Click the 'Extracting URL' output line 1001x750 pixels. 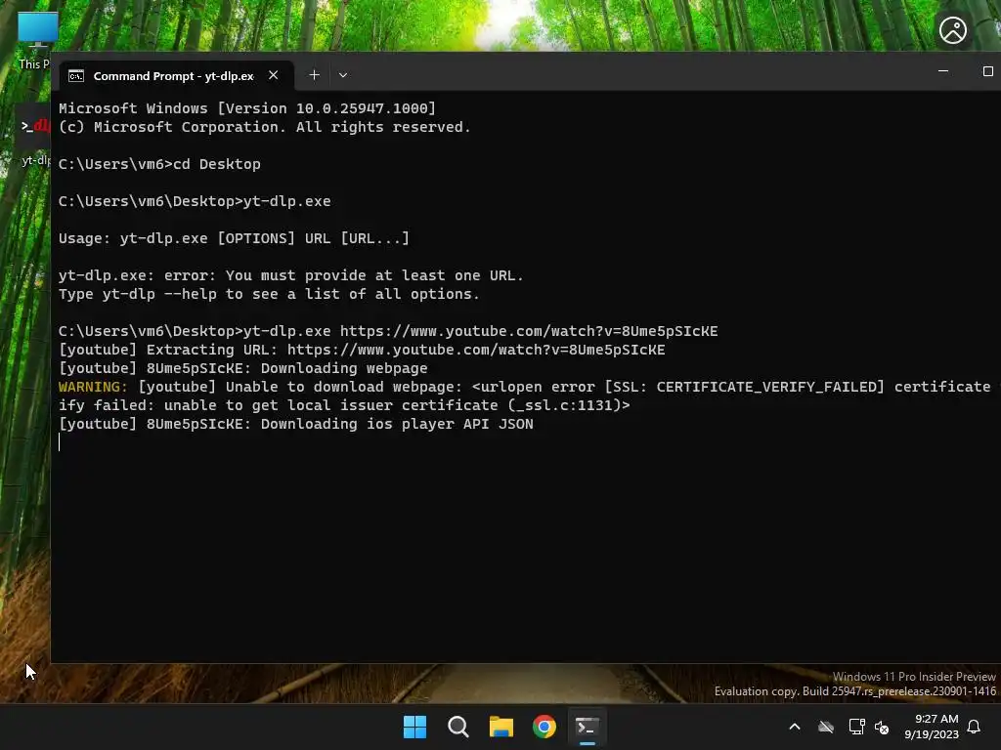[362, 350]
